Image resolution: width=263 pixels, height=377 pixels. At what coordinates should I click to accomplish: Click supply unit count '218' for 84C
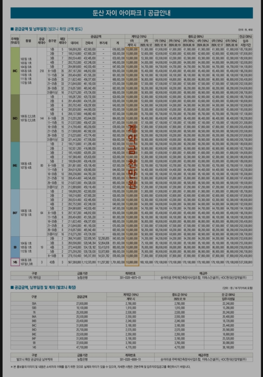42,71
